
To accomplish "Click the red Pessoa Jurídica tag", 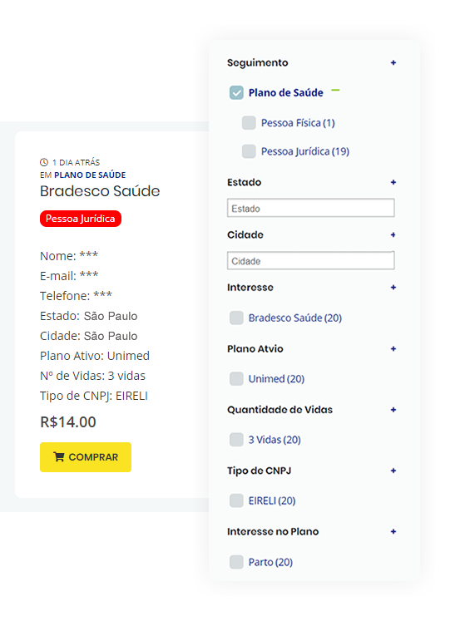I will pos(81,219).
